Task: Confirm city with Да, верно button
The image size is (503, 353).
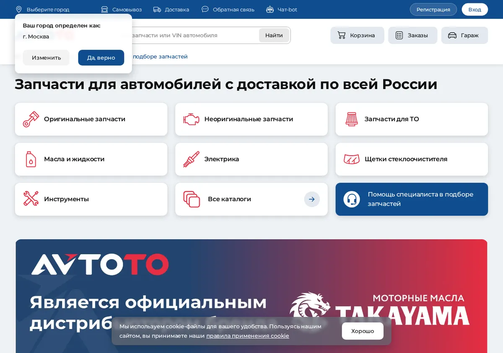Action: (x=101, y=58)
